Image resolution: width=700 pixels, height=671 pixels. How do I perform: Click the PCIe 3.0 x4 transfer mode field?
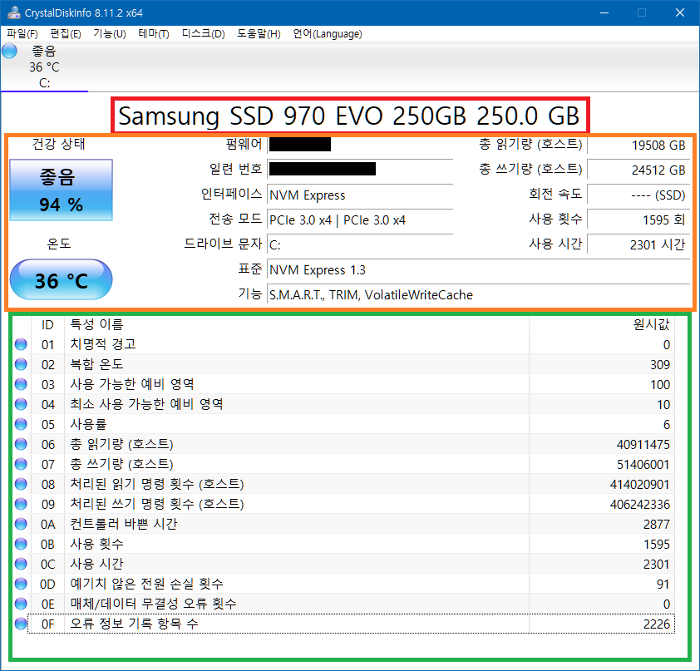point(360,220)
